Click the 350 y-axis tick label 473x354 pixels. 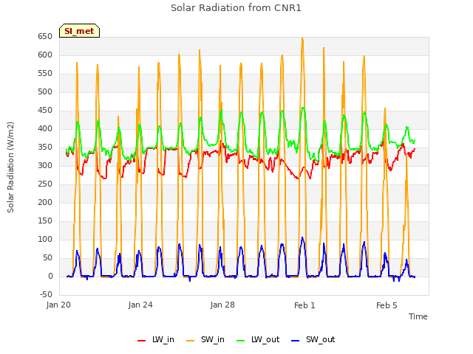[x=45, y=147]
